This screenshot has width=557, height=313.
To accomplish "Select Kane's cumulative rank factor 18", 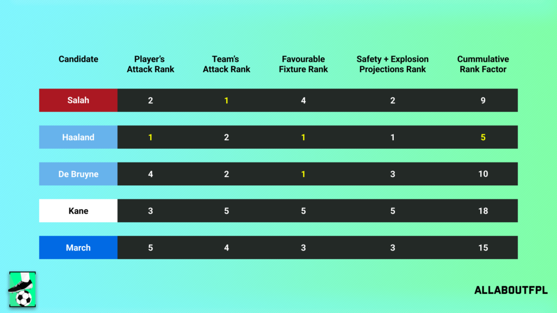I will [483, 211].
